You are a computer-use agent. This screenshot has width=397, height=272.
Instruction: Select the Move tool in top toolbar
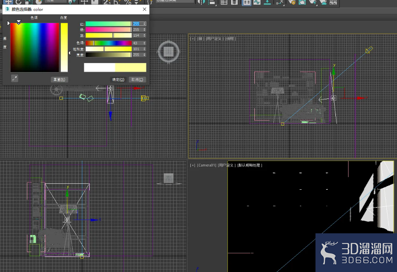[8, 2]
